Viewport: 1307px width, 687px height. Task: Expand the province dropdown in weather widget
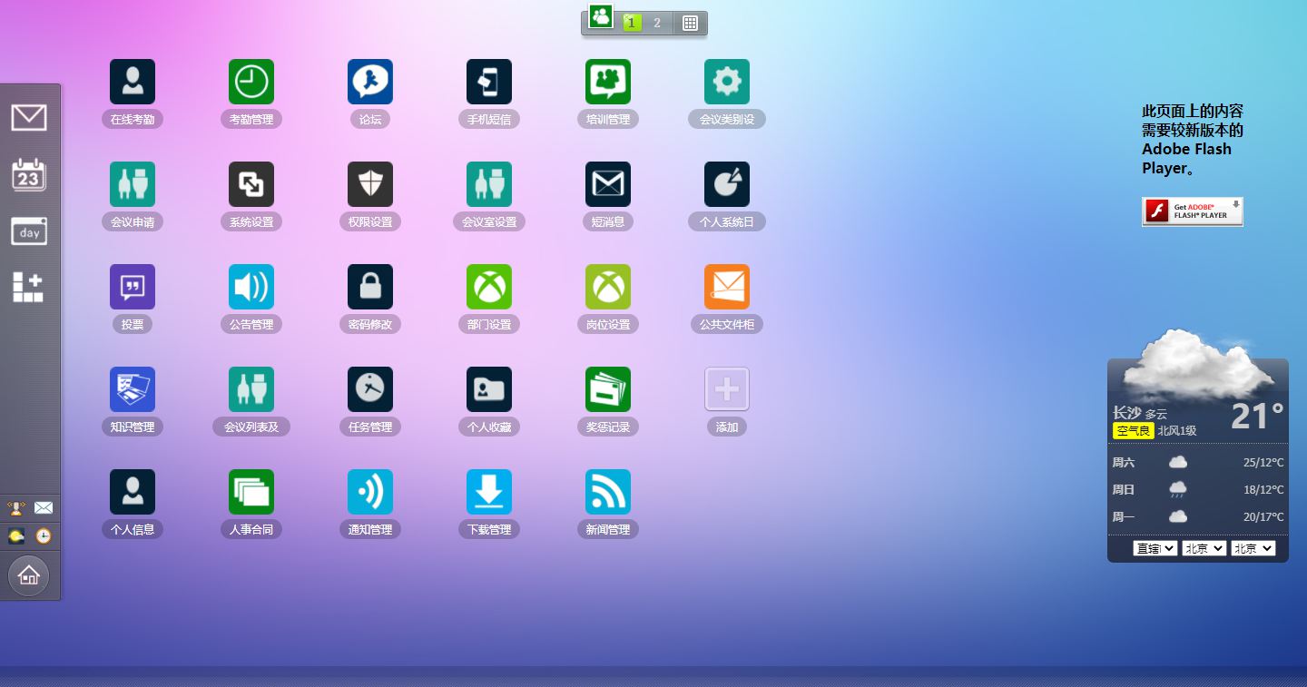point(1155,548)
